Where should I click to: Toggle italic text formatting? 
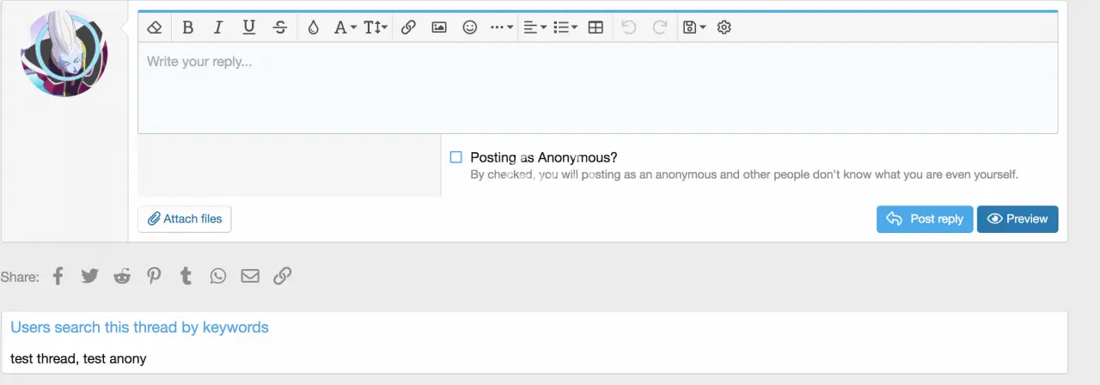[x=218, y=27]
